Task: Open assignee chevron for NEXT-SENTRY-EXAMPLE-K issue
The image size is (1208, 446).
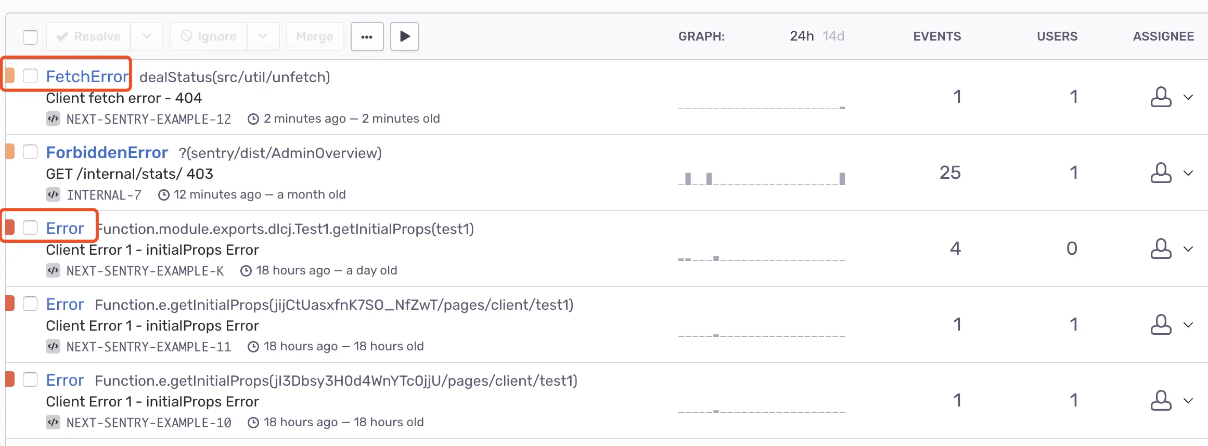Action: pyautogui.click(x=1188, y=249)
